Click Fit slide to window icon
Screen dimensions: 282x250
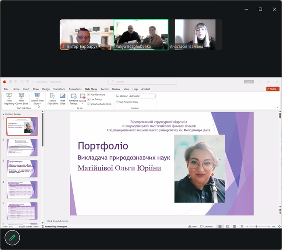(279, 226)
